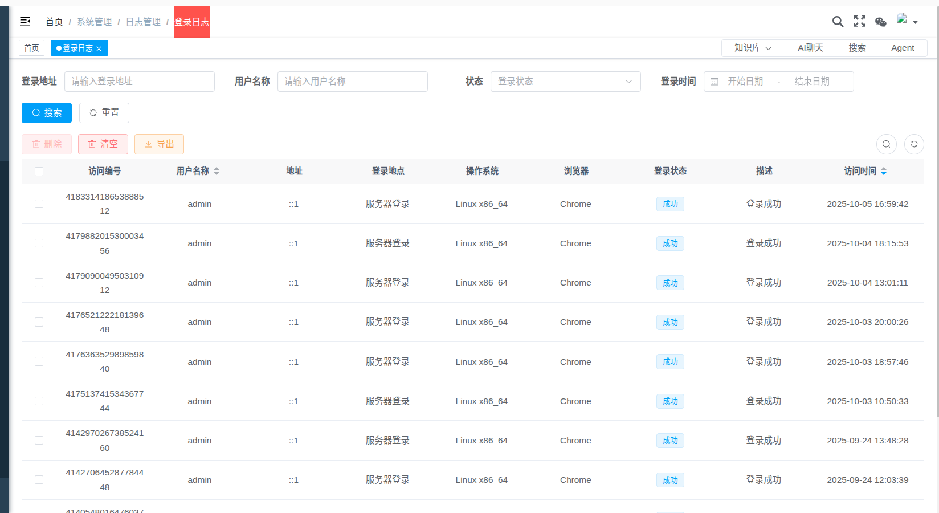
Task: Refresh the log table with circular refresh icon
Action: (914, 144)
